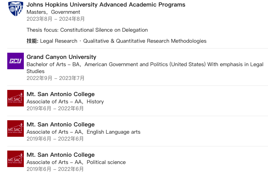Screen dimensions: 268x175
Task: Click the purple GCU logo
Action: [x=16, y=61]
